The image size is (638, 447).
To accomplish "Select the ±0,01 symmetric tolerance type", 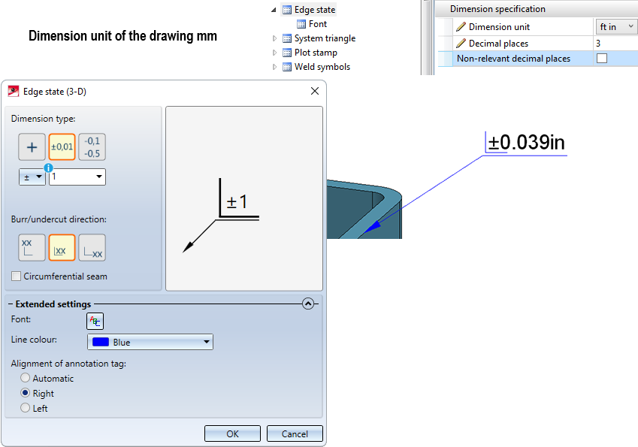I will coord(62,146).
